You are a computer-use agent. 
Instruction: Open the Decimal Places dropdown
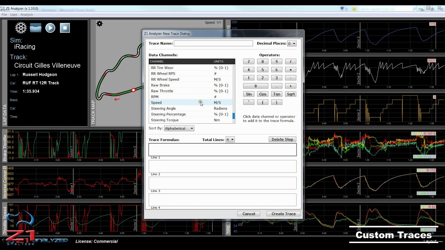[292, 43]
